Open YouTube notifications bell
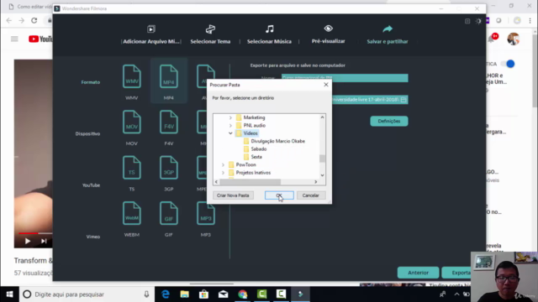This screenshot has height=302, width=538. [x=491, y=39]
